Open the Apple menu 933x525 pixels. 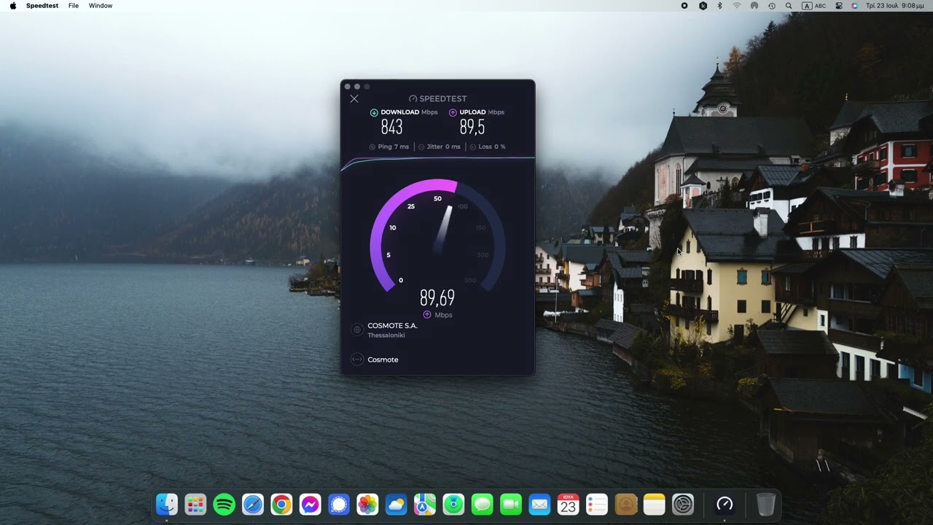tap(12, 6)
